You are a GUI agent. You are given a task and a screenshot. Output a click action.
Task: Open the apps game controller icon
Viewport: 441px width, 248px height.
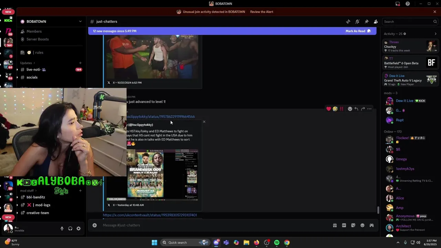(372, 225)
